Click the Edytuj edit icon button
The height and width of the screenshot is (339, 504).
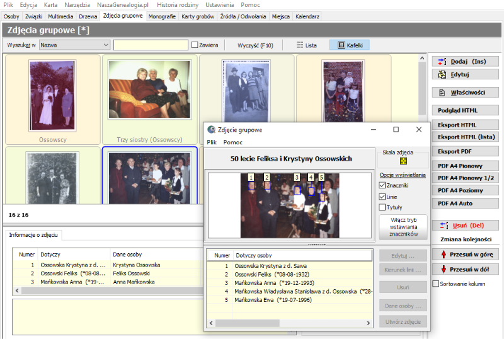click(442, 74)
